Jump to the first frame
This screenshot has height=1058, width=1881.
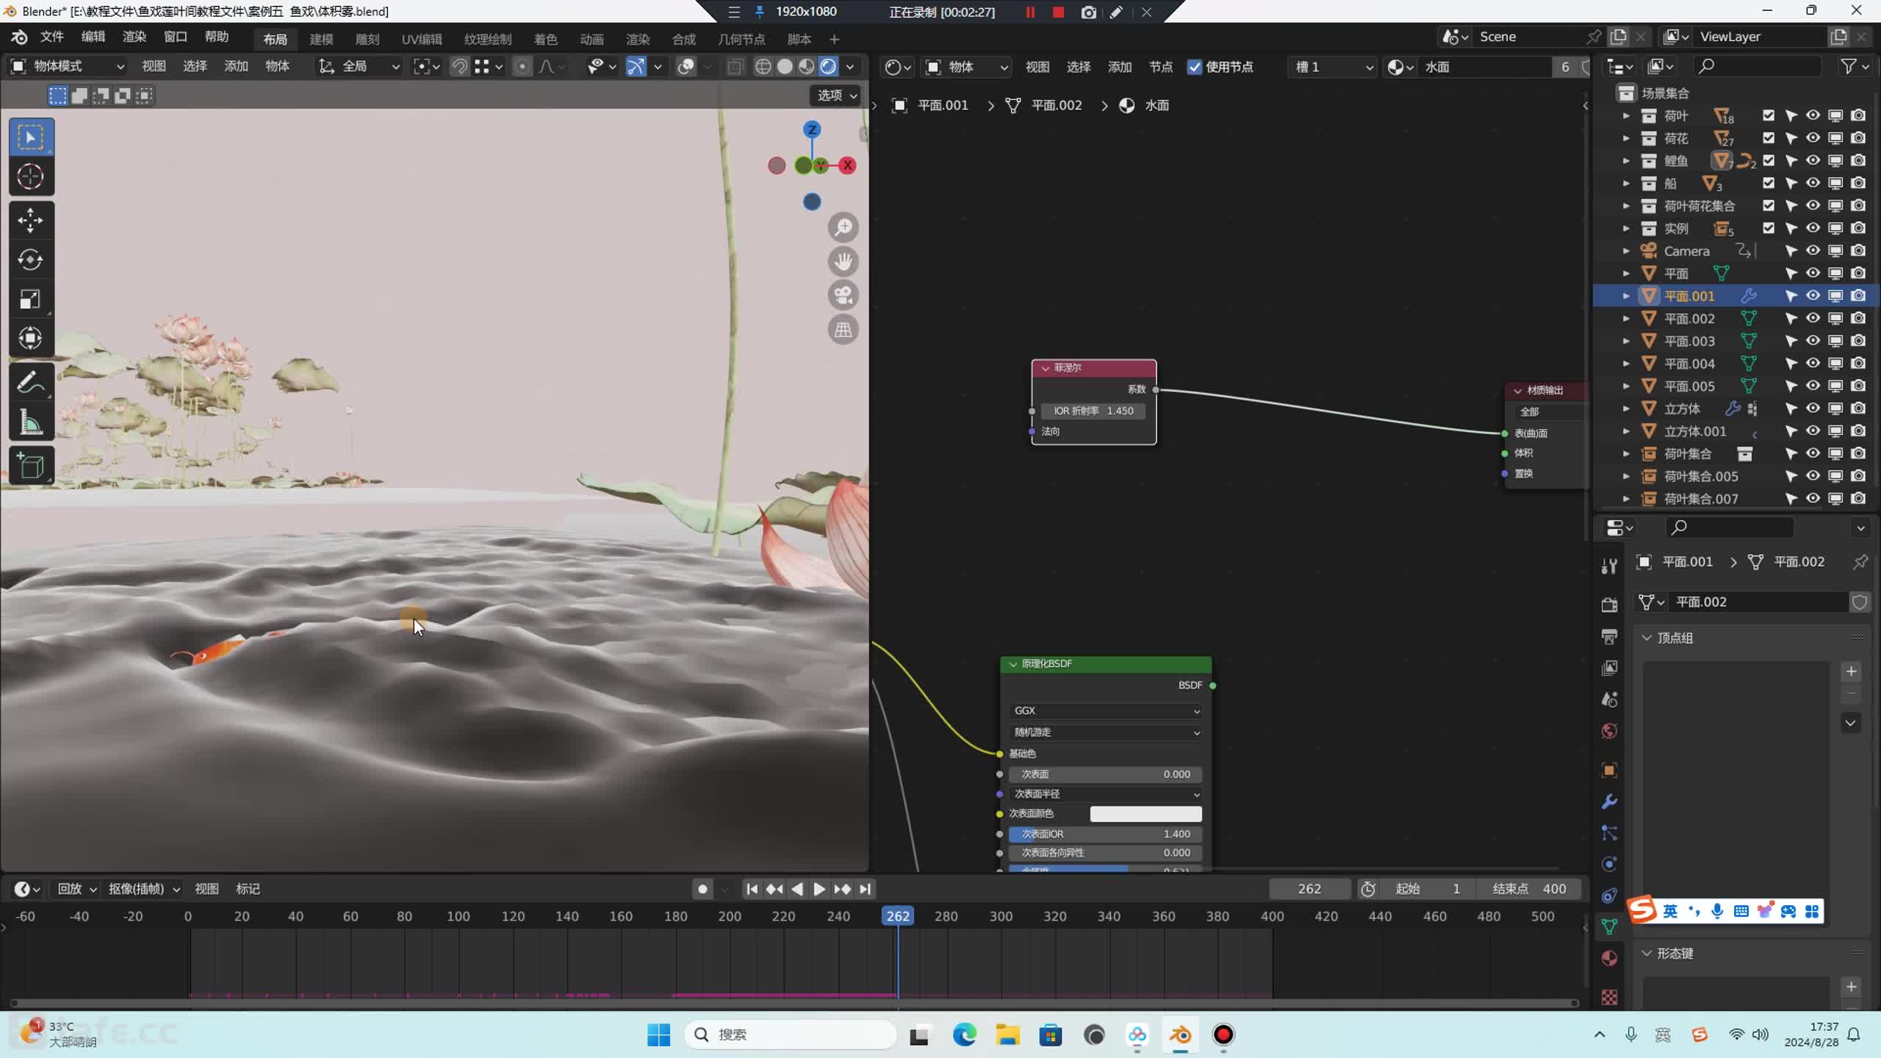(752, 889)
